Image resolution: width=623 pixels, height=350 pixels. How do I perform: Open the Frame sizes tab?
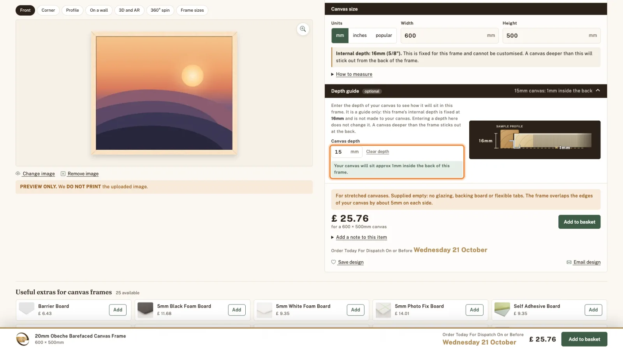(x=192, y=10)
